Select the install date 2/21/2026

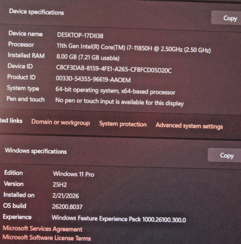66,196
